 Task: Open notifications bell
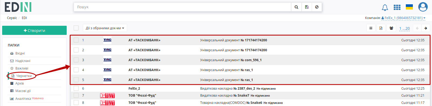[x=385, y=8]
